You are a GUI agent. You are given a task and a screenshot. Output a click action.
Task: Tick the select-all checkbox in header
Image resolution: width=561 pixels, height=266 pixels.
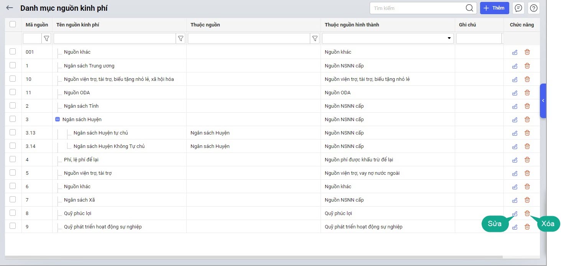pyautogui.click(x=13, y=25)
